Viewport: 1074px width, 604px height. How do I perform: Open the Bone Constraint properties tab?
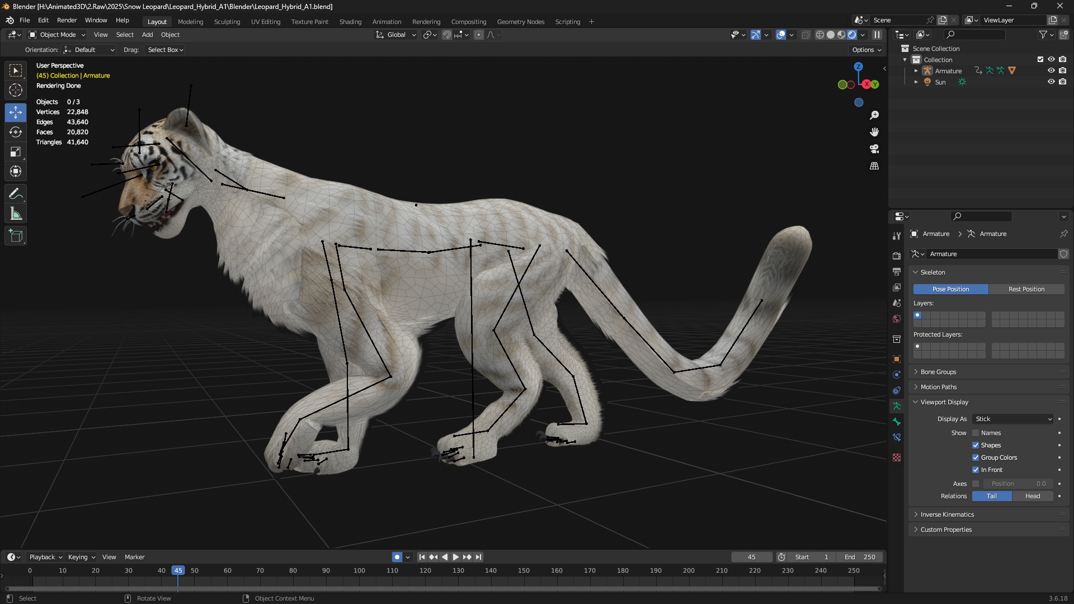[x=897, y=437]
